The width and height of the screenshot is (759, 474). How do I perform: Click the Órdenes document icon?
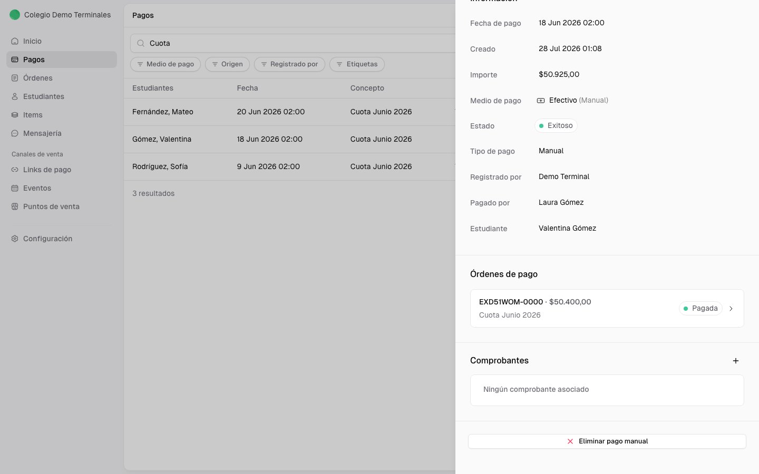coord(15,78)
